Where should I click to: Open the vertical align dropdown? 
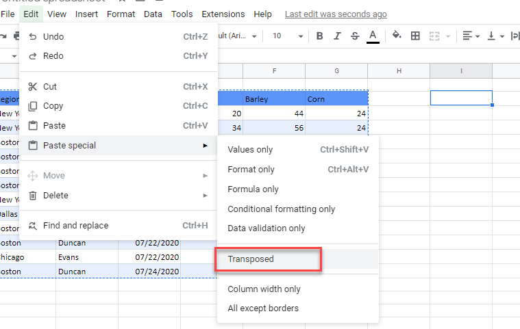[x=495, y=36]
